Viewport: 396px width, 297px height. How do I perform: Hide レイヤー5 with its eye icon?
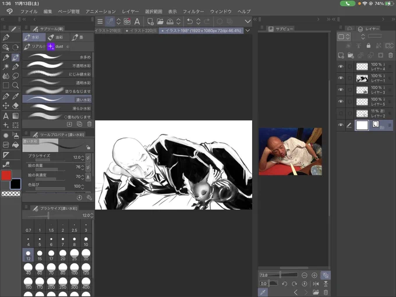[341, 101]
